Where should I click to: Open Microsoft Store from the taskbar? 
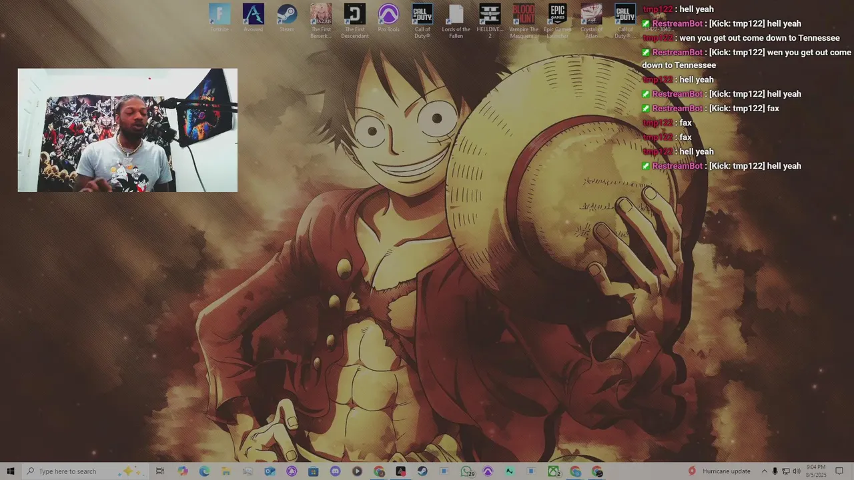[x=314, y=471]
